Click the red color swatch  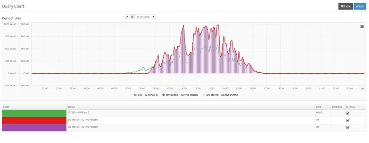34,120
